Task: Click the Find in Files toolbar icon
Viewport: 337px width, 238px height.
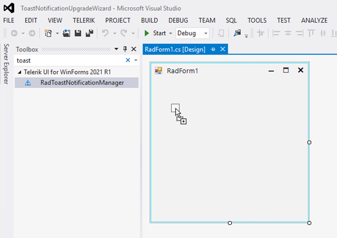Action: coord(237,33)
